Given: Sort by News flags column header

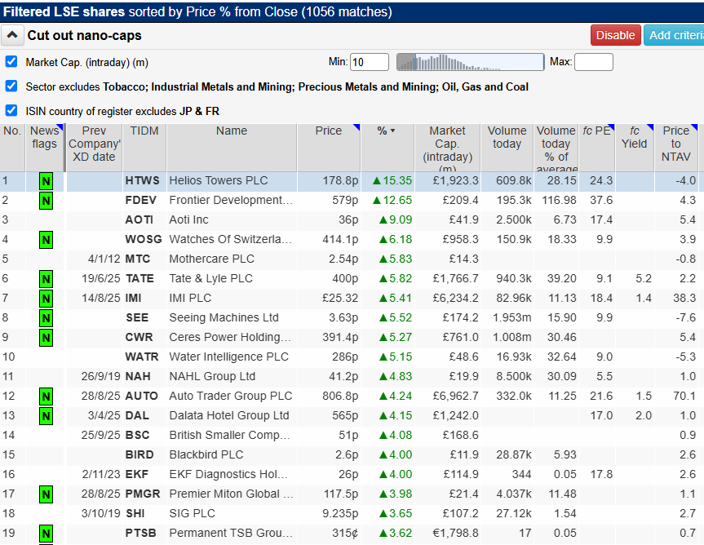Looking at the screenshot, I should (44, 147).
